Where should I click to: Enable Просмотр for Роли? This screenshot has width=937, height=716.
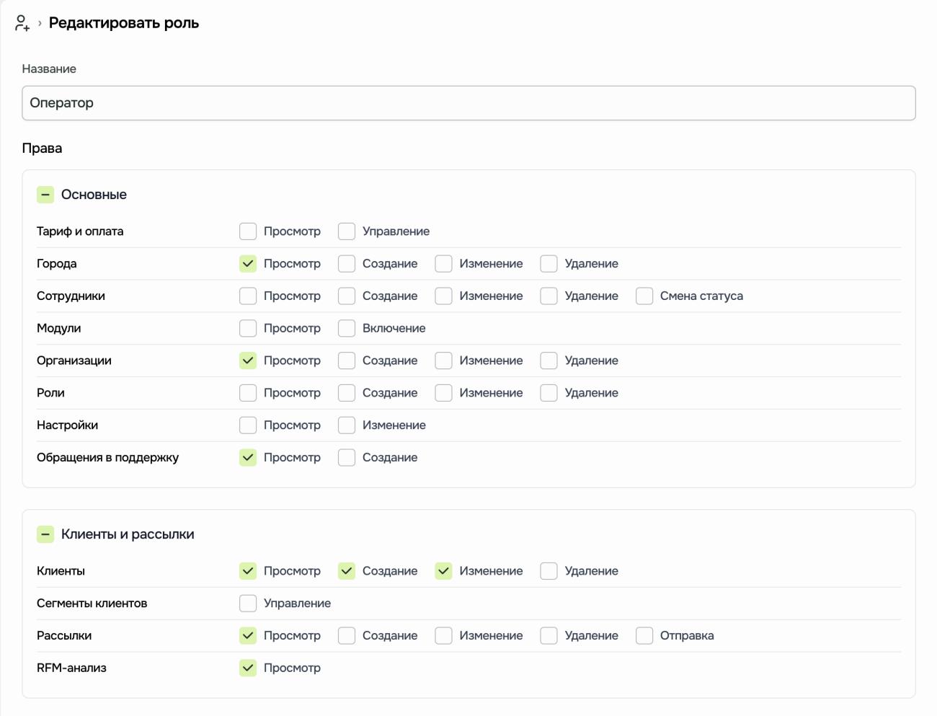tap(248, 393)
